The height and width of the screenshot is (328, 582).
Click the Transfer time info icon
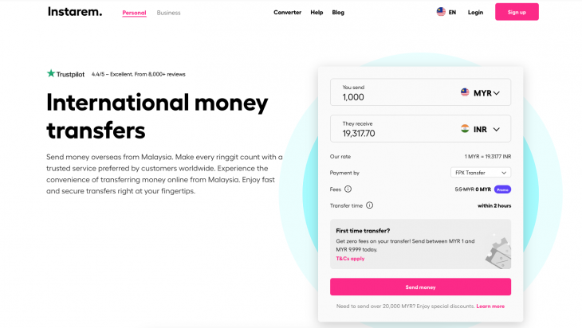(369, 205)
